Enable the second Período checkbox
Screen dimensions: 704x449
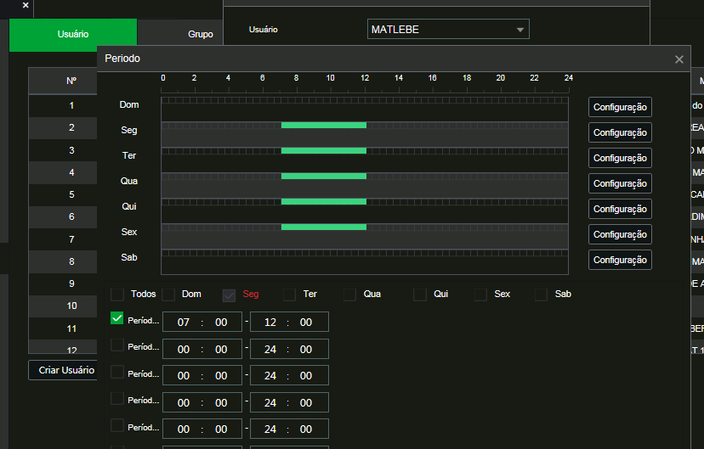pos(117,345)
